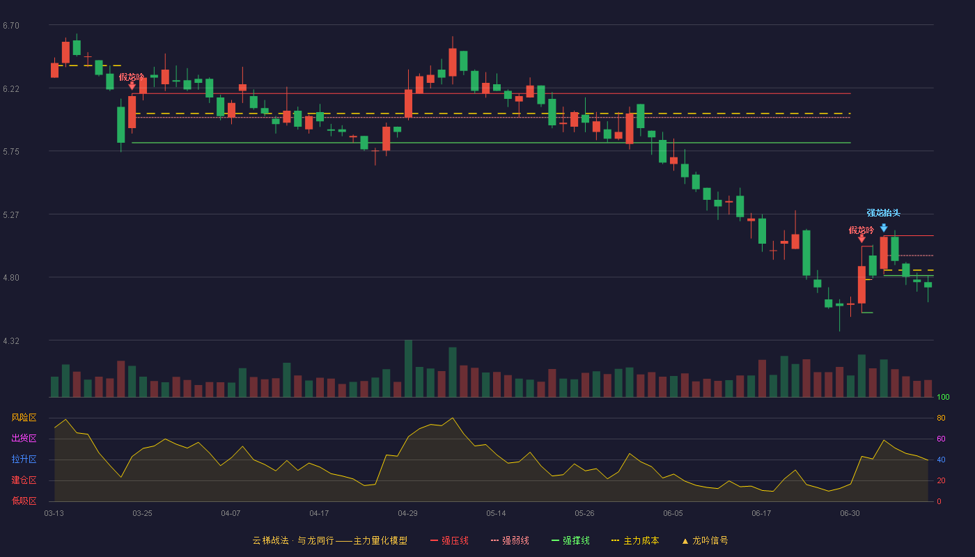The height and width of the screenshot is (557, 975).
Task: Select the 风险区 zone label
Action: (x=24, y=418)
